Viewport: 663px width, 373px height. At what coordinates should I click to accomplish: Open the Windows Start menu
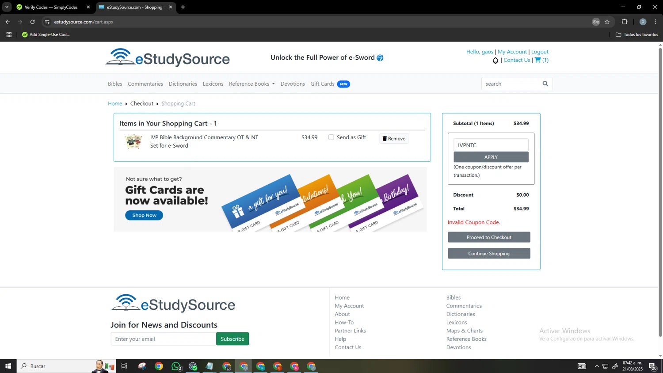click(x=8, y=366)
